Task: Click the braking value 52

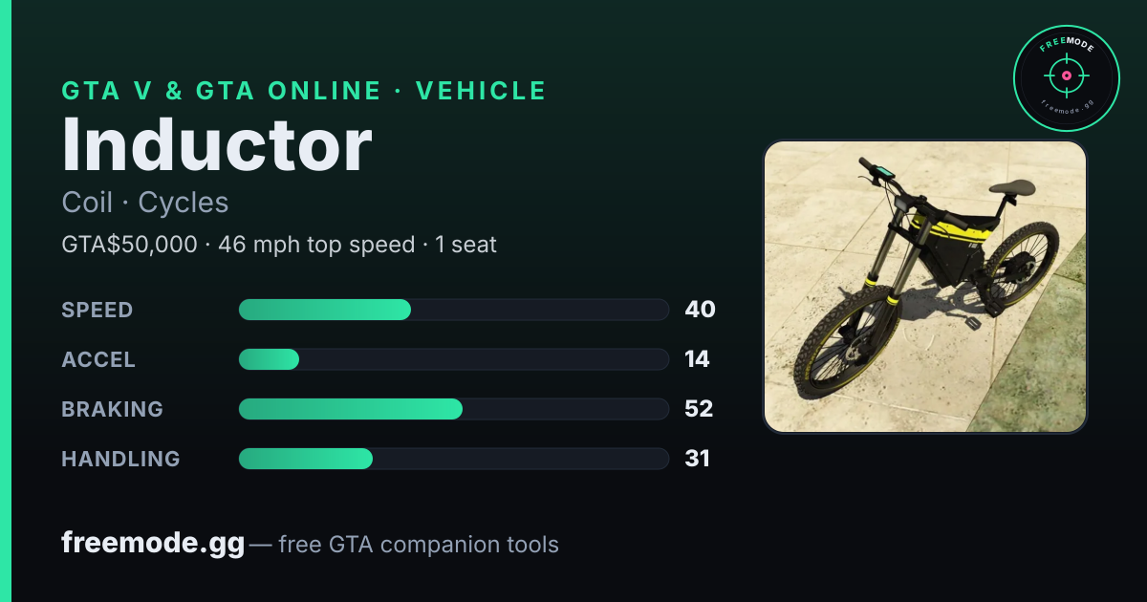Action: coord(699,409)
